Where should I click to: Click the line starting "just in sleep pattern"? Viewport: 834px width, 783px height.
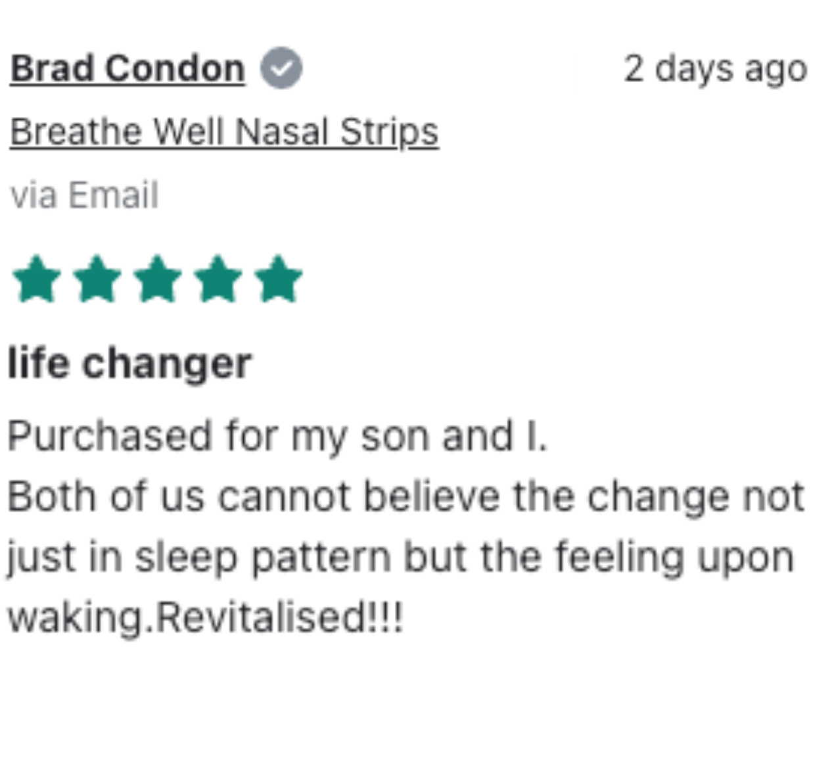pos(400,557)
